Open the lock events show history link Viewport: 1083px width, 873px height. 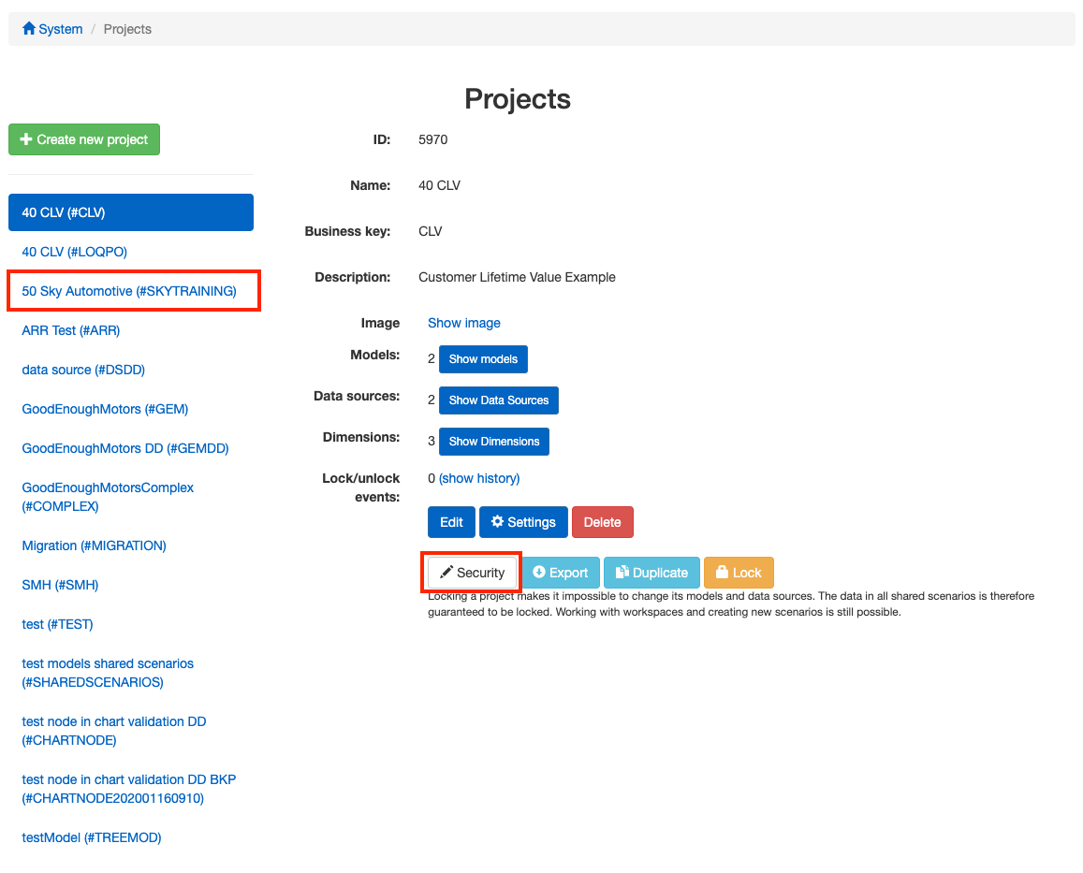pyautogui.click(x=478, y=478)
